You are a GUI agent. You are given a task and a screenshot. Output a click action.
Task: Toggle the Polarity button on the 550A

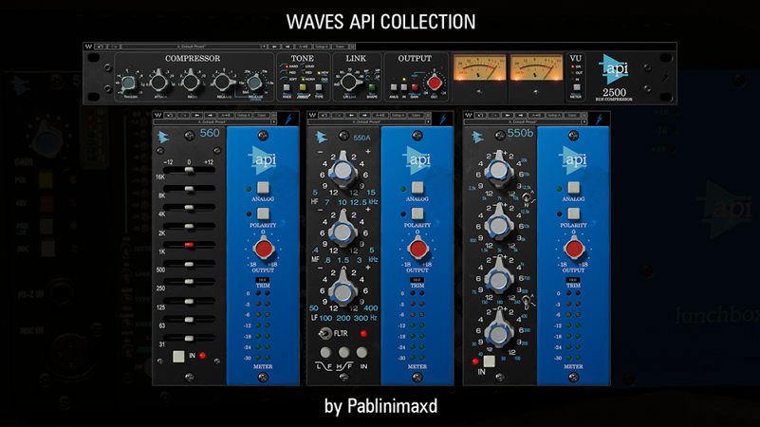415,214
